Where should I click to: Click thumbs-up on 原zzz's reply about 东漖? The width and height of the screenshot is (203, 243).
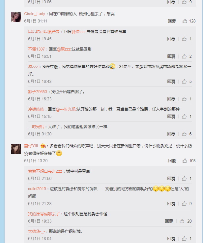[x=184, y=81]
